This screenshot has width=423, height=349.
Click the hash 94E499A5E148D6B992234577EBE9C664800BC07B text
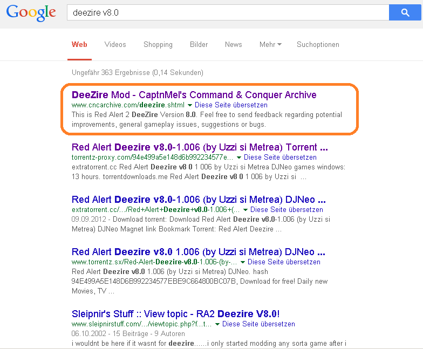(154, 282)
